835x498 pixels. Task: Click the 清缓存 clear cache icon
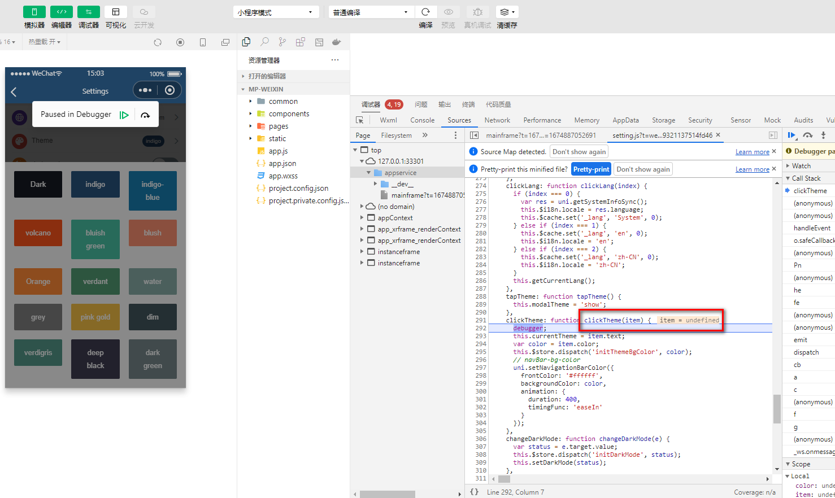(x=507, y=12)
